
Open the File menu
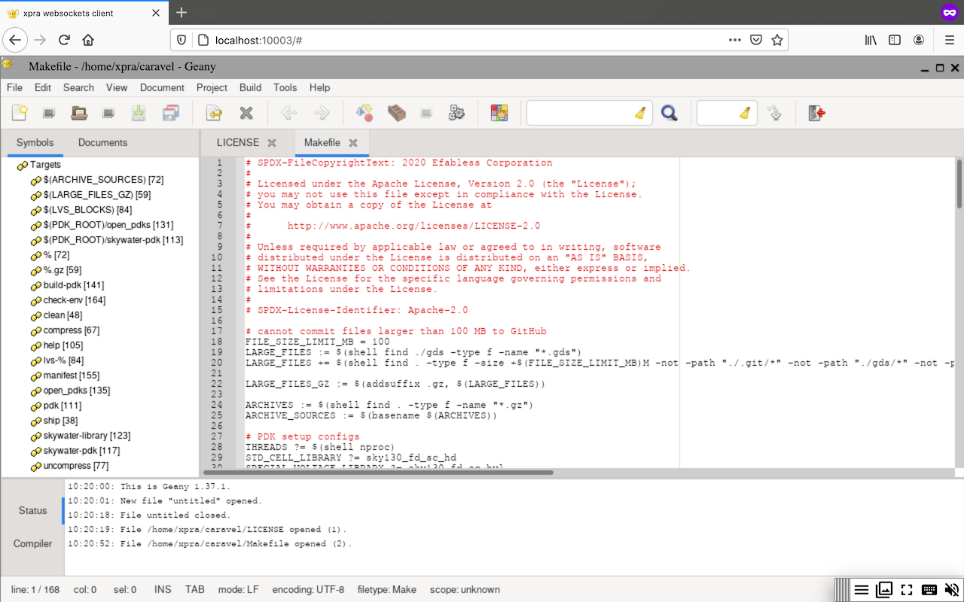14,87
